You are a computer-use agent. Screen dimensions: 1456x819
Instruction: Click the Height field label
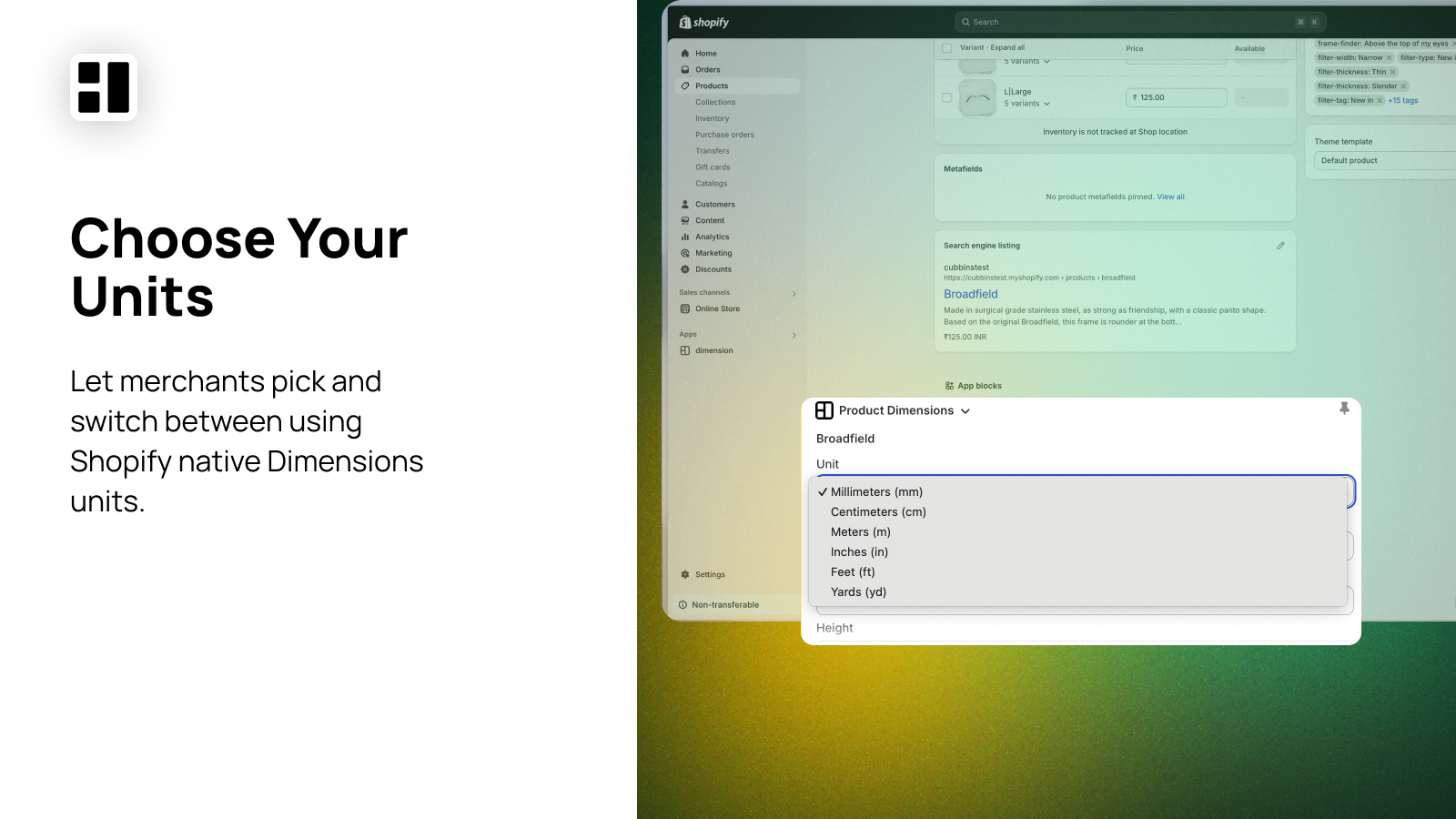tap(834, 629)
